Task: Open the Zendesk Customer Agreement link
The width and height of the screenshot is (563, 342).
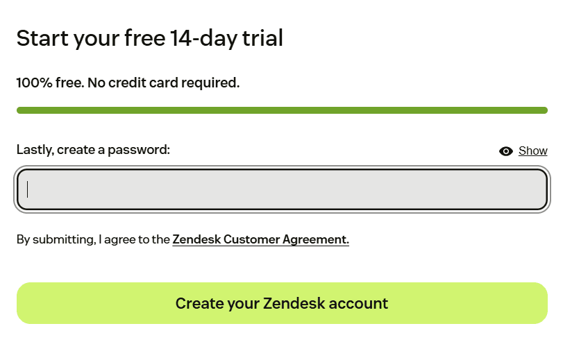Action: pos(261,239)
